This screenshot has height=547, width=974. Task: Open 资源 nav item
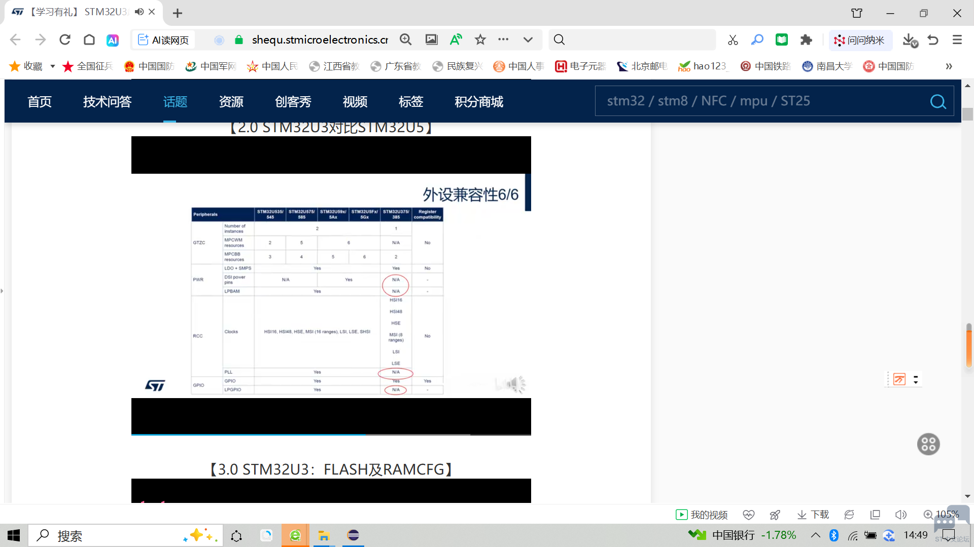(231, 102)
